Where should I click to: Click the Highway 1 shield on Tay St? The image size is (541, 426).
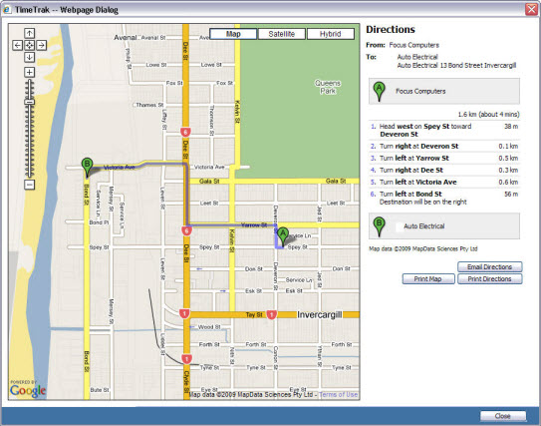(272, 314)
